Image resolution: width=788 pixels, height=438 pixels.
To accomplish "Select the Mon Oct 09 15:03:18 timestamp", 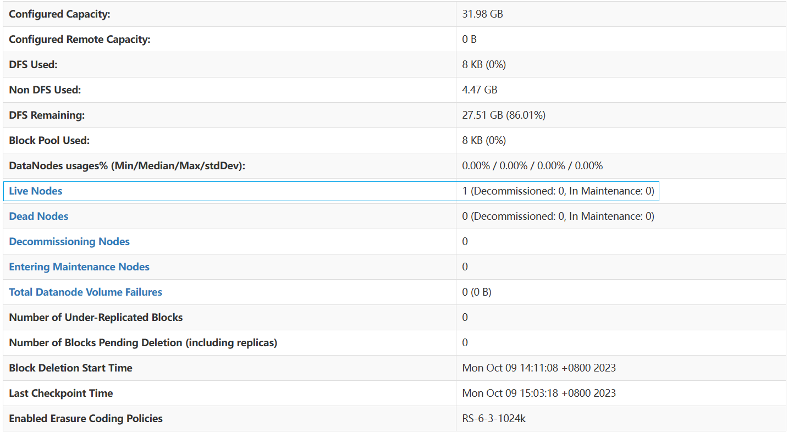I will [539, 393].
